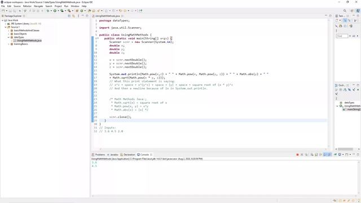
Task: Expand the basicObjects package
Action: click(9, 34)
